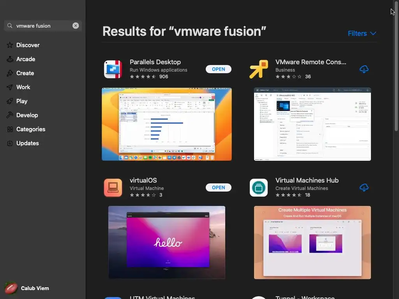This screenshot has height=299, width=399.
Task: Expand the Filters dropdown
Action: point(362,33)
